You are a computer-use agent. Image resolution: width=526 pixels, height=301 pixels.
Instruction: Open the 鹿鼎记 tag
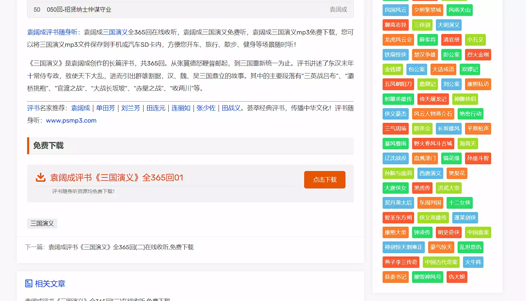427,84
